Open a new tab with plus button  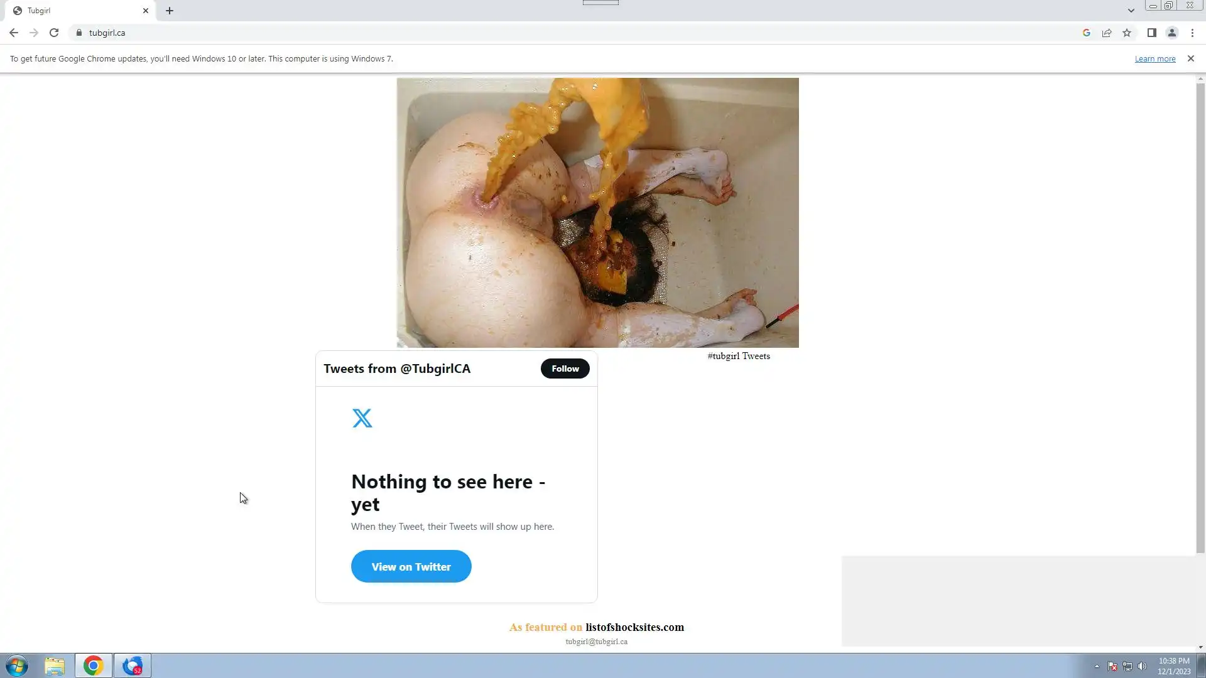(x=170, y=11)
